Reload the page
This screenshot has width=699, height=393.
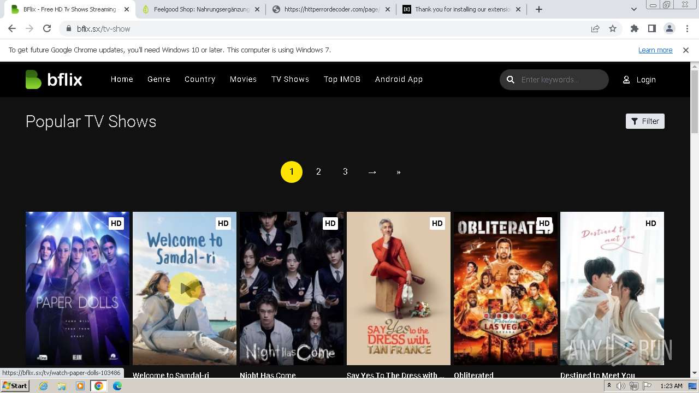coord(47,28)
